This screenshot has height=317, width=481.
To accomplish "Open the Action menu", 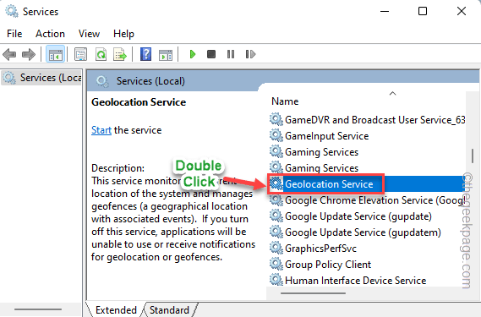I will (x=50, y=34).
